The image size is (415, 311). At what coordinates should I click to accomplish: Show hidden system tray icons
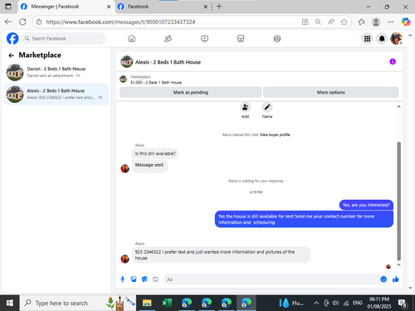point(316,303)
